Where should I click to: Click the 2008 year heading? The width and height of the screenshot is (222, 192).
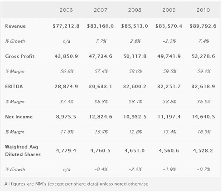point(135,10)
